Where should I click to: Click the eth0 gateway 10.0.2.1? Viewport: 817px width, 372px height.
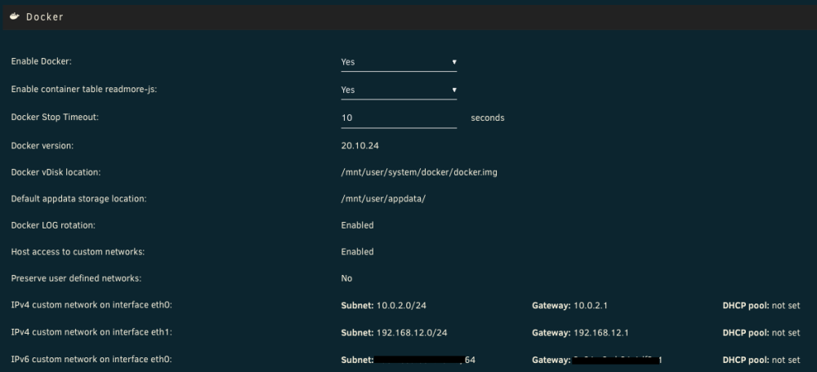coord(591,305)
